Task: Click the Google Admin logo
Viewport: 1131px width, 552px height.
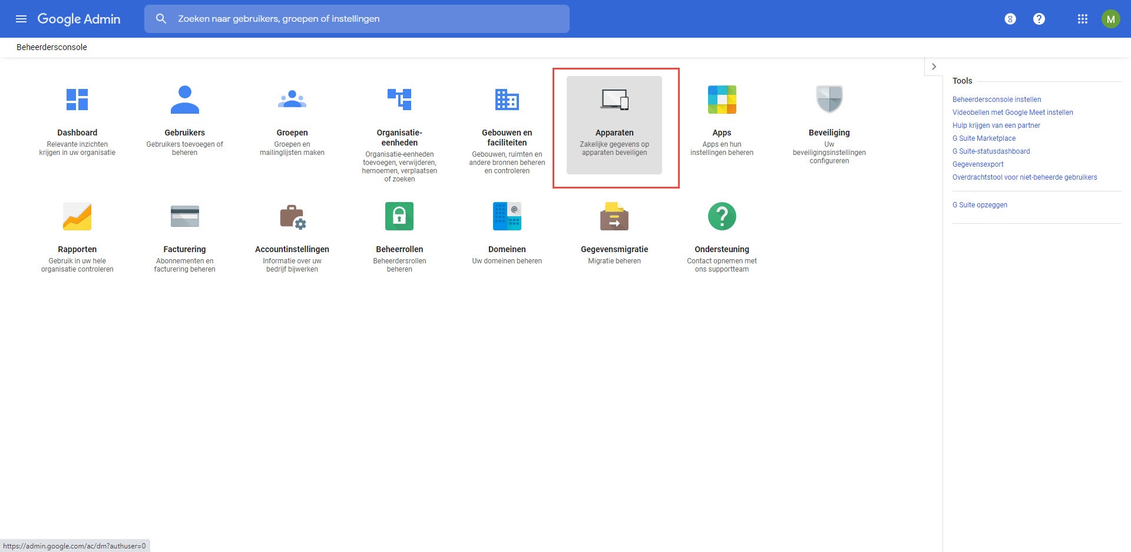Action: [79, 19]
